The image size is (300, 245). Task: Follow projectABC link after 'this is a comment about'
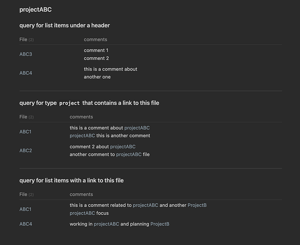[137, 128]
